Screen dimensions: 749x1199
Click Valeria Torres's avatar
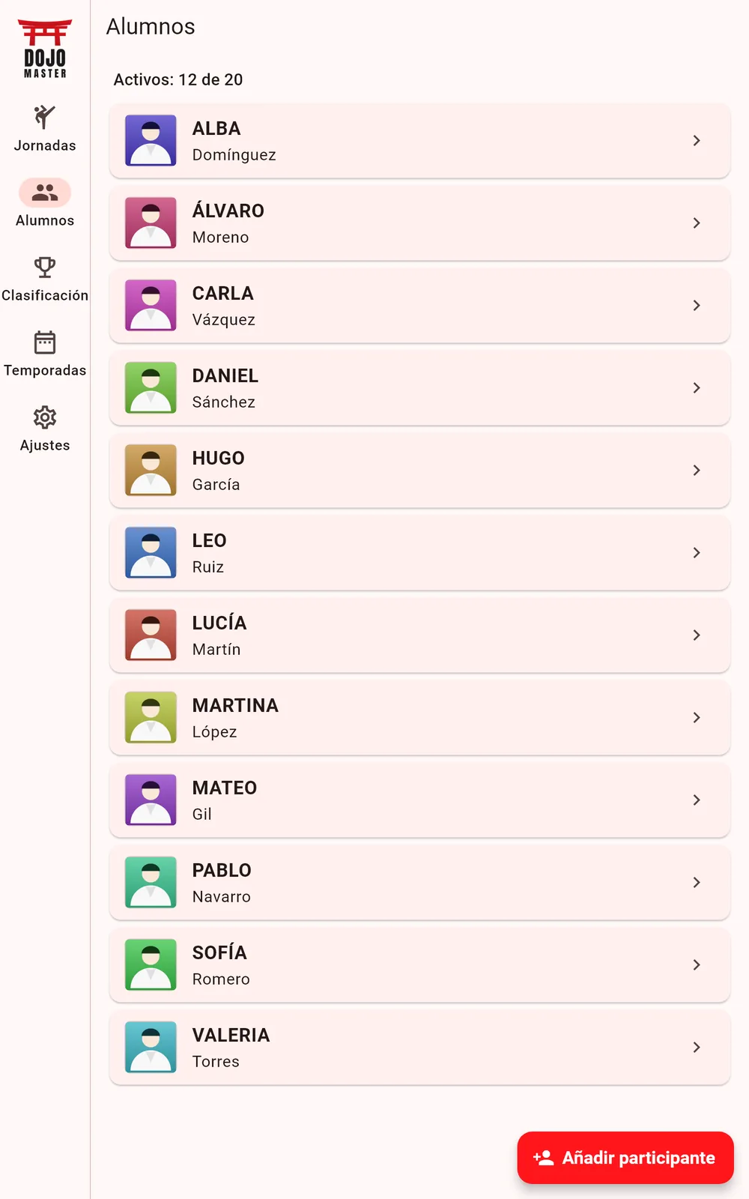point(151,1047)
